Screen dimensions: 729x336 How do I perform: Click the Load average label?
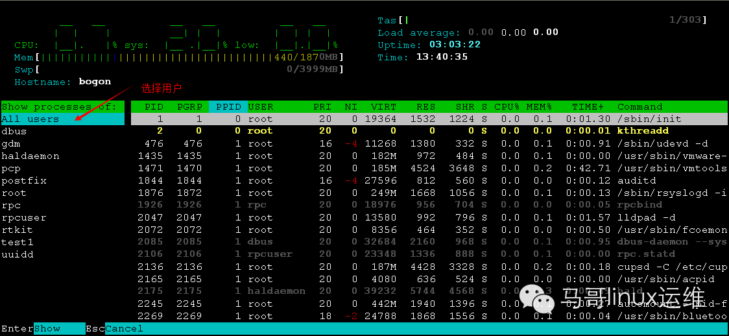419,33
